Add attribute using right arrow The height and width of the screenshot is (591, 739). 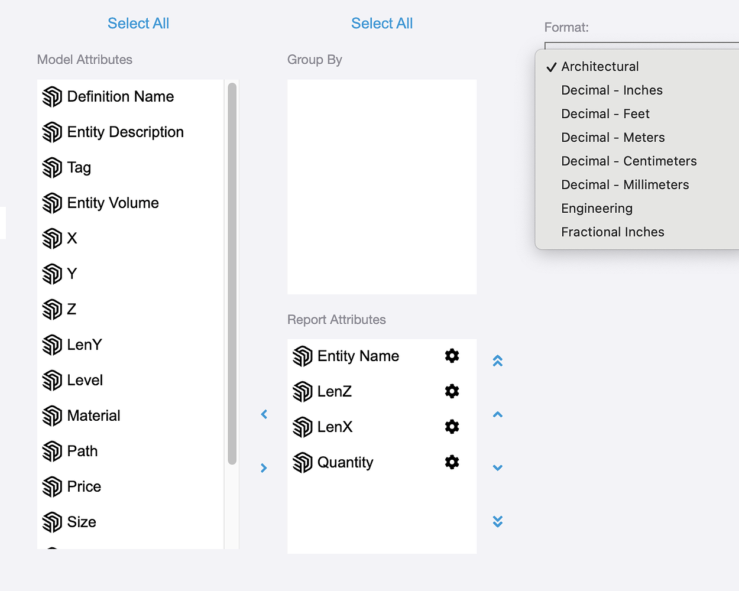(264, 468)
